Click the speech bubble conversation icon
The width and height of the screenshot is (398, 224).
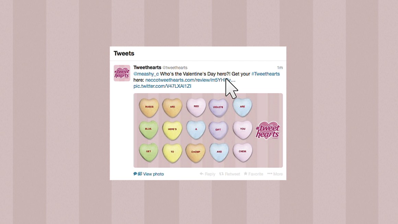tap(135, 174)
